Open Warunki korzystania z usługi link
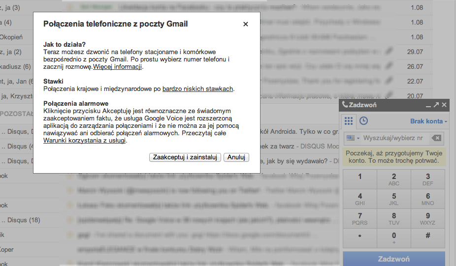The height and width of the screenshot is (266, 456). [85, 141]
